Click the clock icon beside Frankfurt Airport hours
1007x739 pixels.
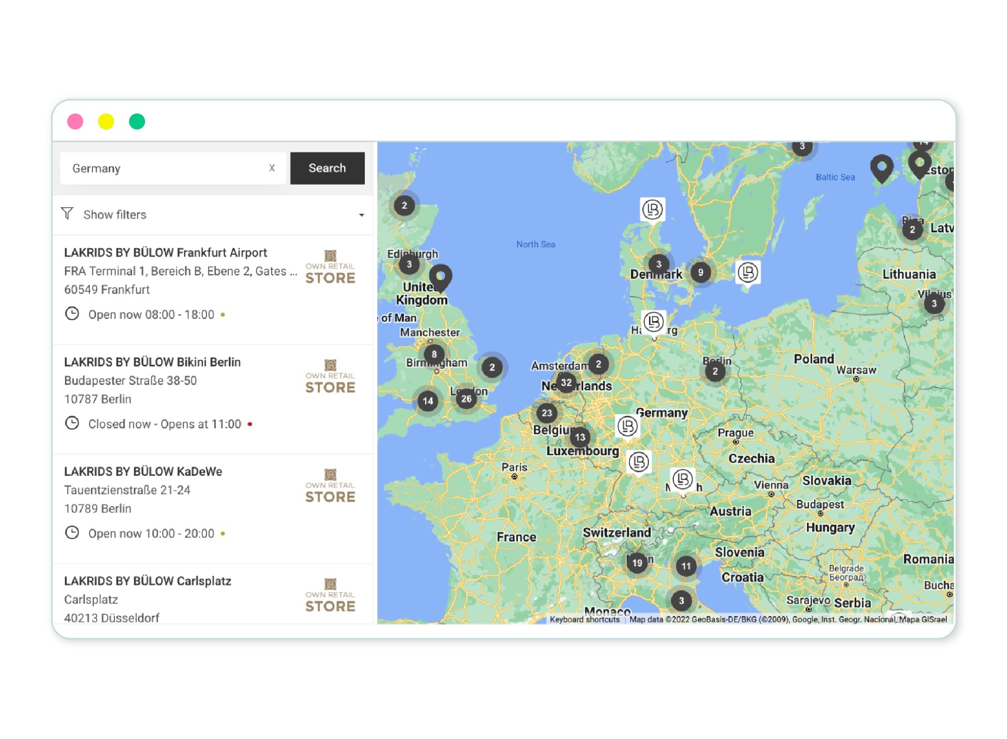(x=72, y=314)
